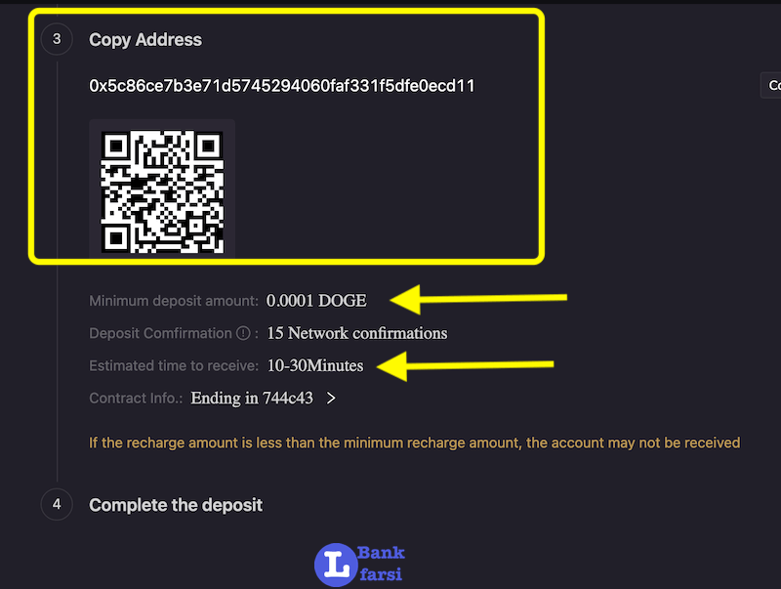Click the Deposit Confirmation info icon
Screen dimensions: 781x589
pos(243,333)
